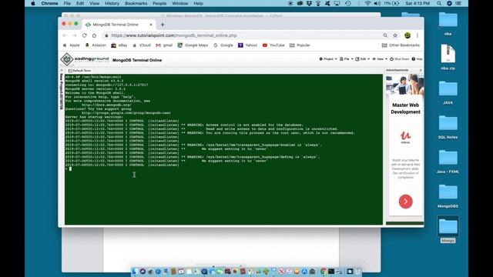Click the Master Web Development ad heading

click(406, 108)
